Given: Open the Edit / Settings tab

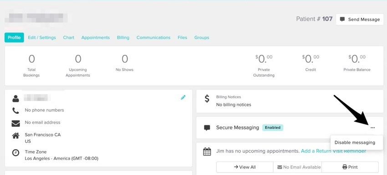Looking at the screenshot, I should [x=42, y=38].
